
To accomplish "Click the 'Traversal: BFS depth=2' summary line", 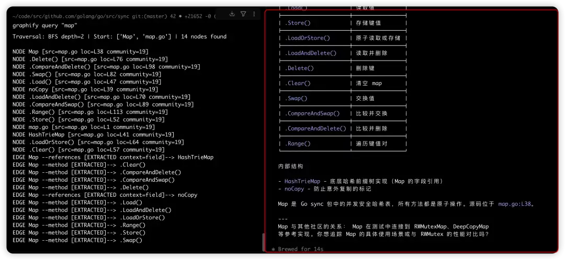I will click(x=119, y=37).
